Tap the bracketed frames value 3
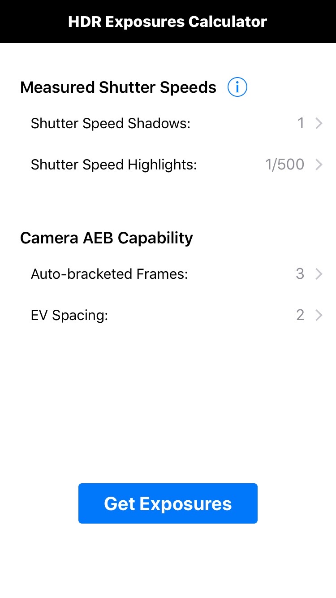The image size is (336, 598). (x=300, y=274)
